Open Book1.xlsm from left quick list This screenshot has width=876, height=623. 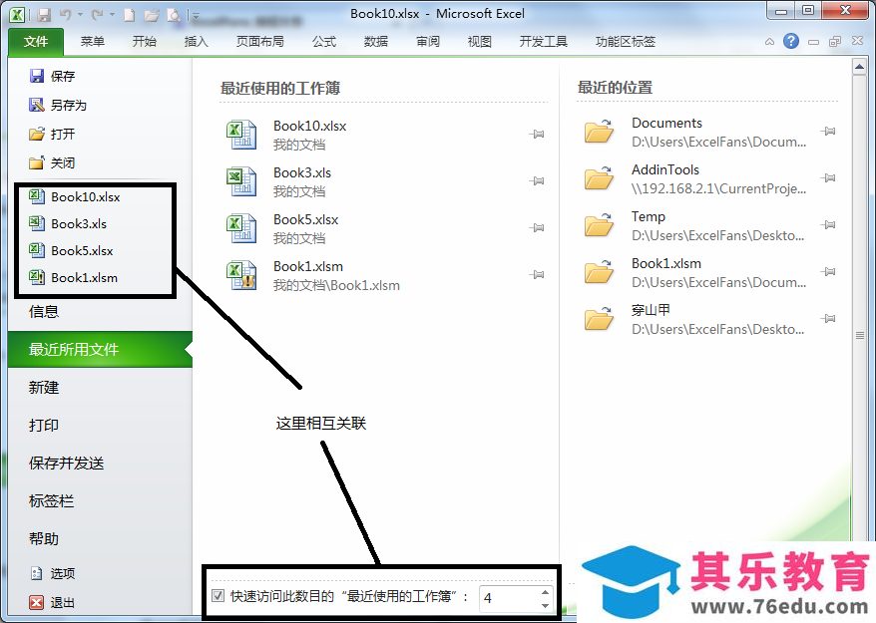[x=73, y=277]
